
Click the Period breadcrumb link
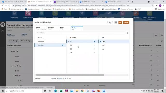click(x=53, y=79)
